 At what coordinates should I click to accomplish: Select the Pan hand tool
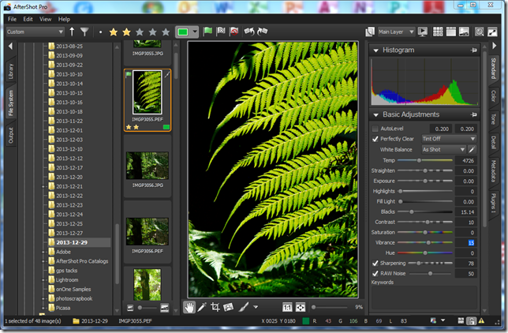pyautogui.click(x=190, y=306)
